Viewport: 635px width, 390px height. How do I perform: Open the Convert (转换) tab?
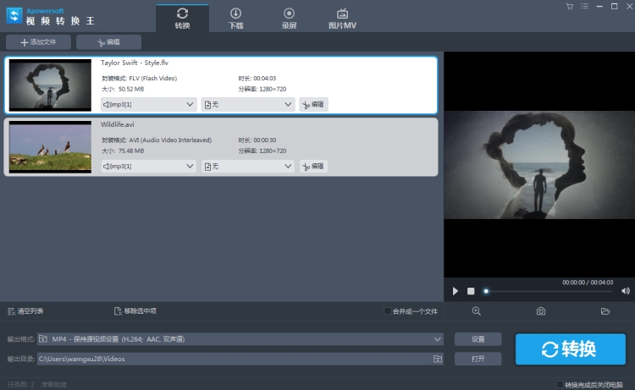click(x=182, y=19)
